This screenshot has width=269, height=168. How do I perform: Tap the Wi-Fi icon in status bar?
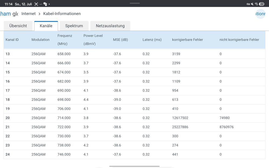coord(256,4)
